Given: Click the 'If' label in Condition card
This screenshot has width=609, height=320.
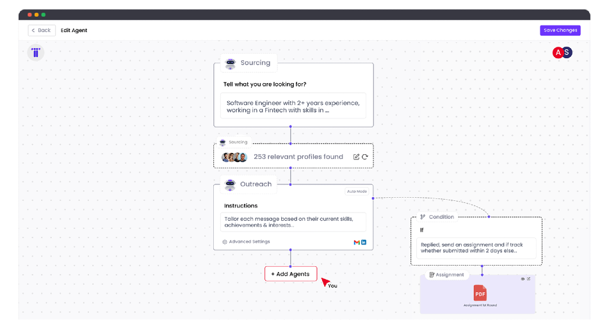Looking at the screenshot, I should [x=422, y=230].
